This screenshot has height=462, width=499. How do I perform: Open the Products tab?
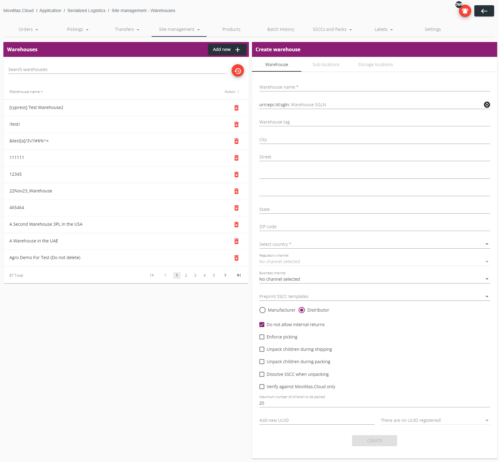[x=231, y=29]
